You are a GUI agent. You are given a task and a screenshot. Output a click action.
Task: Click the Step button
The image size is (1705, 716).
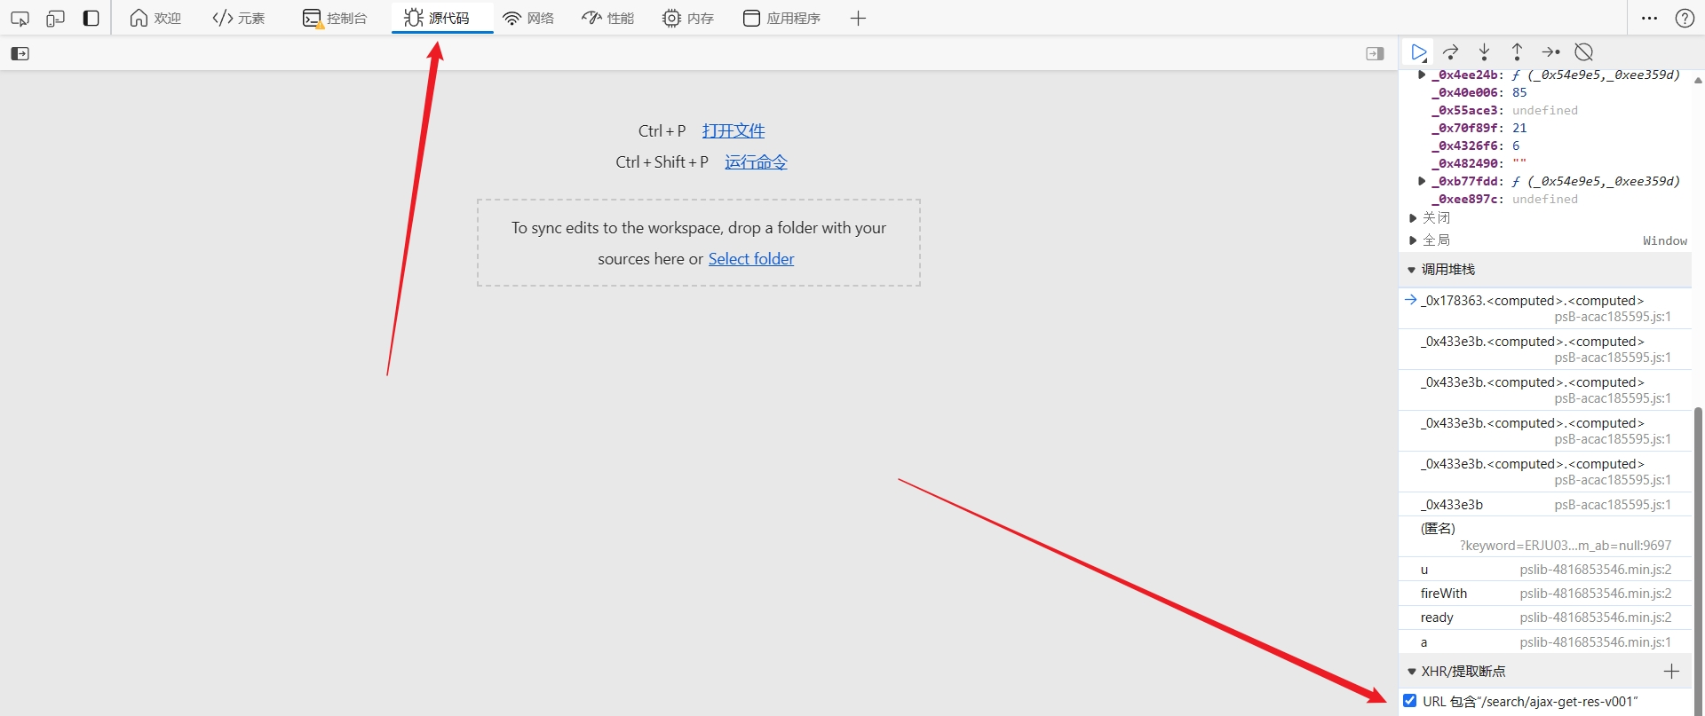pos(1550,52)
